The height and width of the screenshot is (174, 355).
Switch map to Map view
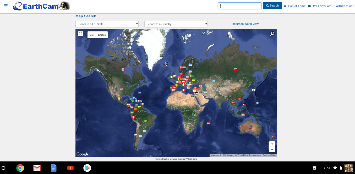[92, 35]
